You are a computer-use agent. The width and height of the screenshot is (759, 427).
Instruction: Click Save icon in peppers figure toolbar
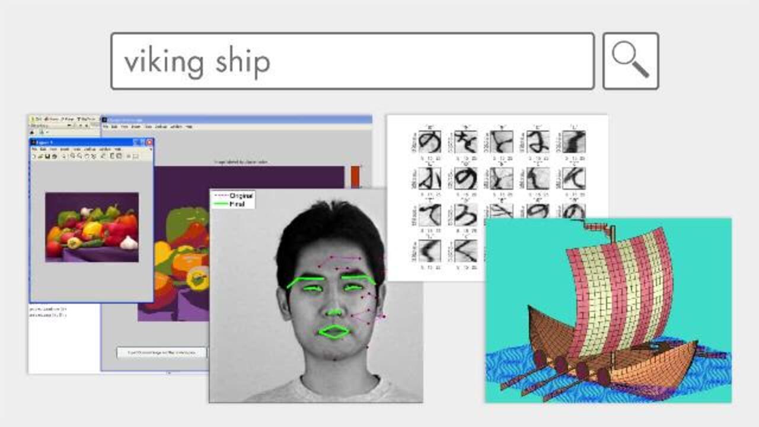pyautogui.click(x=47, y=156)
